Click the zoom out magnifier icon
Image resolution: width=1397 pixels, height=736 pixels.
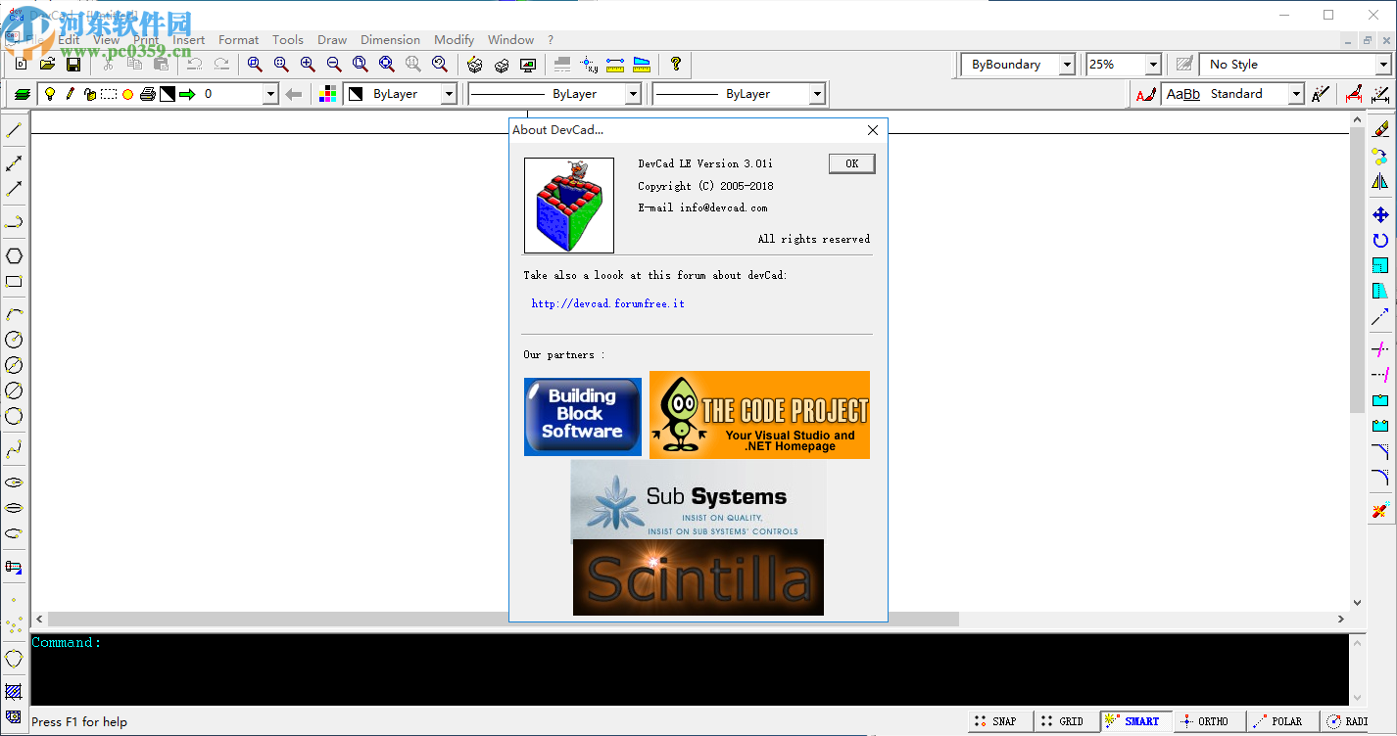coord(334,65)
